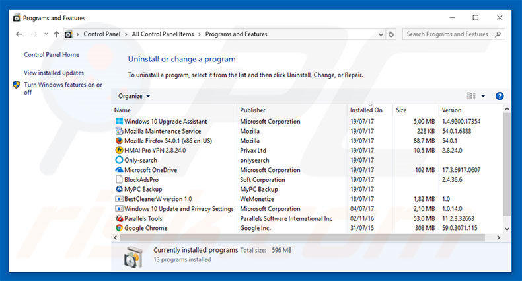Click the HMA! Pro VPN icon
Image resolution: width=522 pixels, height=281 pixels.
pyautogui.click(x=119, y=150)
